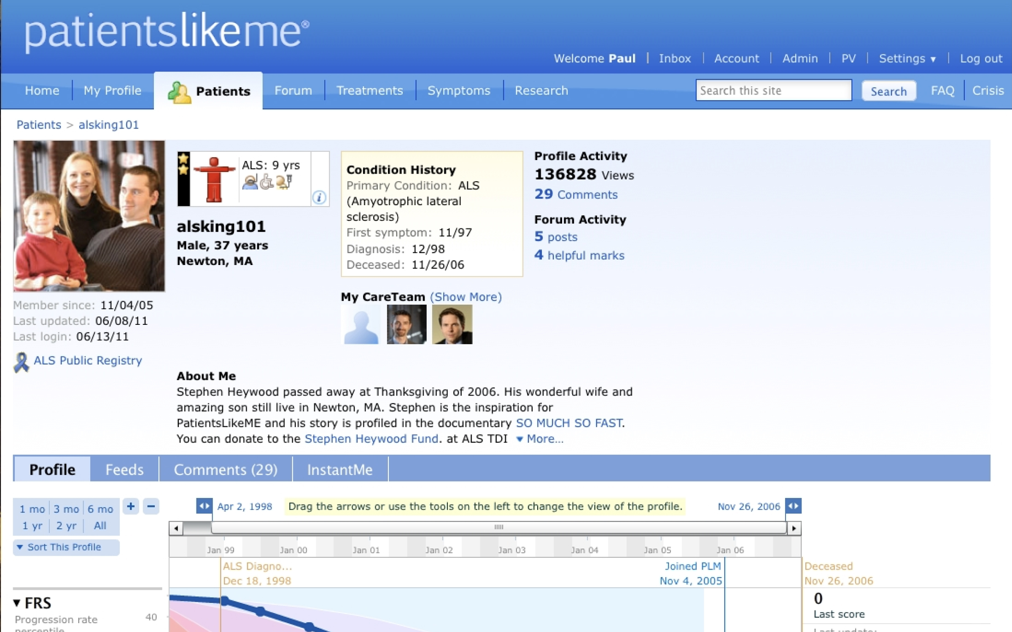This screenshot has width=1012, height=632.
Task: Collapse the FRS section triangle
Action: (x=17, y=603)
